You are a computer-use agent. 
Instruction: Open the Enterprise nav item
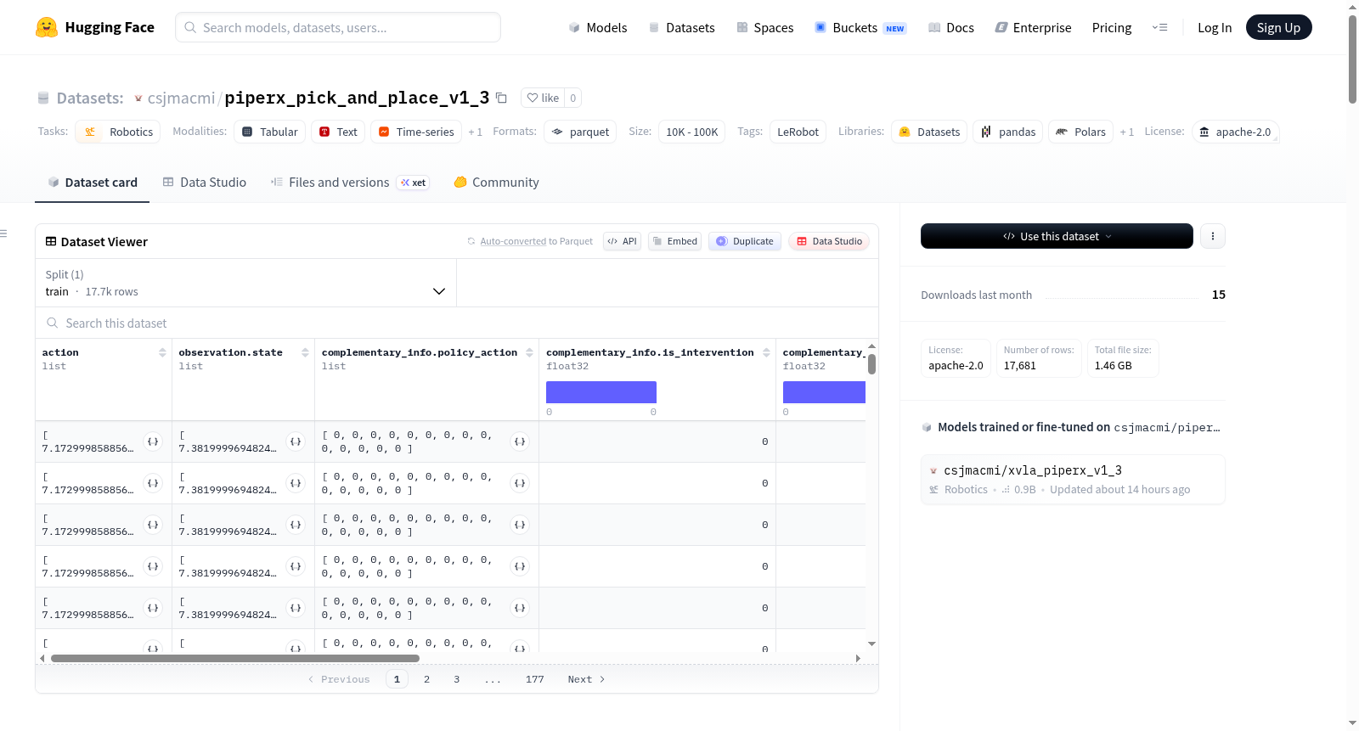pyautogui.click(x=1033, y=27)
